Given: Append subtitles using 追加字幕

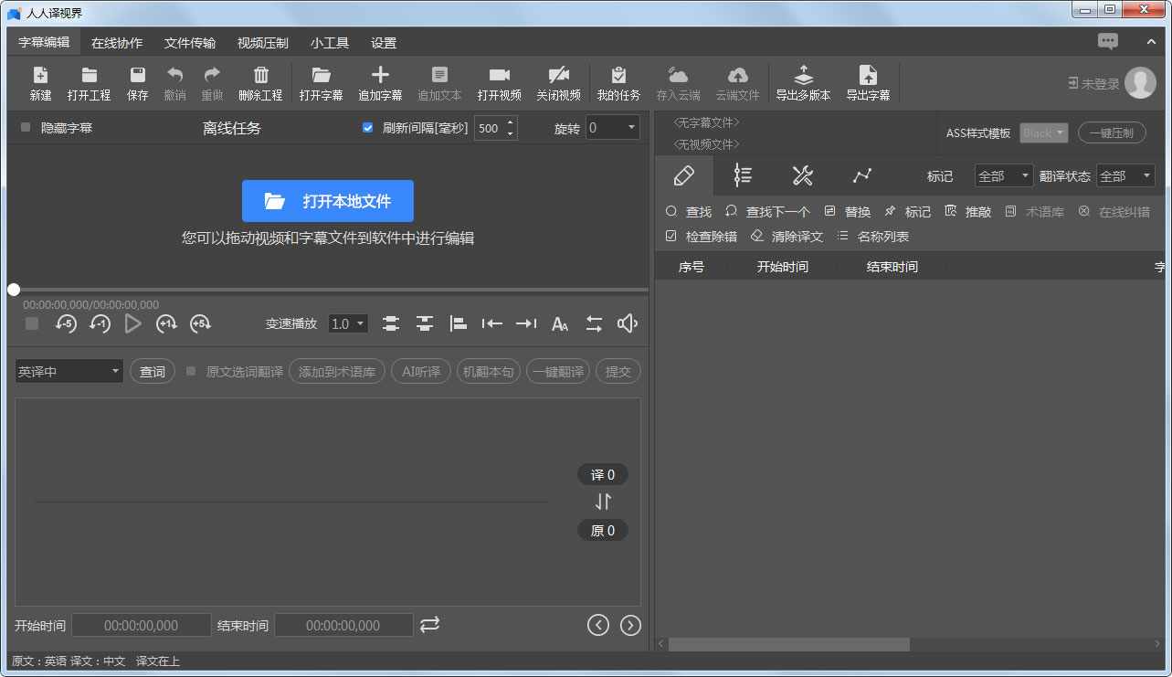Looking at the screenshot, I should pyautogui.click(x=380, y=83).
